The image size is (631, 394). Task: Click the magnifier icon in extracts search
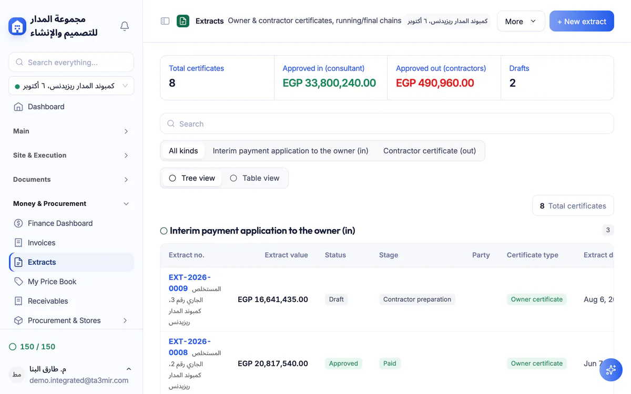(x=171, y=123)
